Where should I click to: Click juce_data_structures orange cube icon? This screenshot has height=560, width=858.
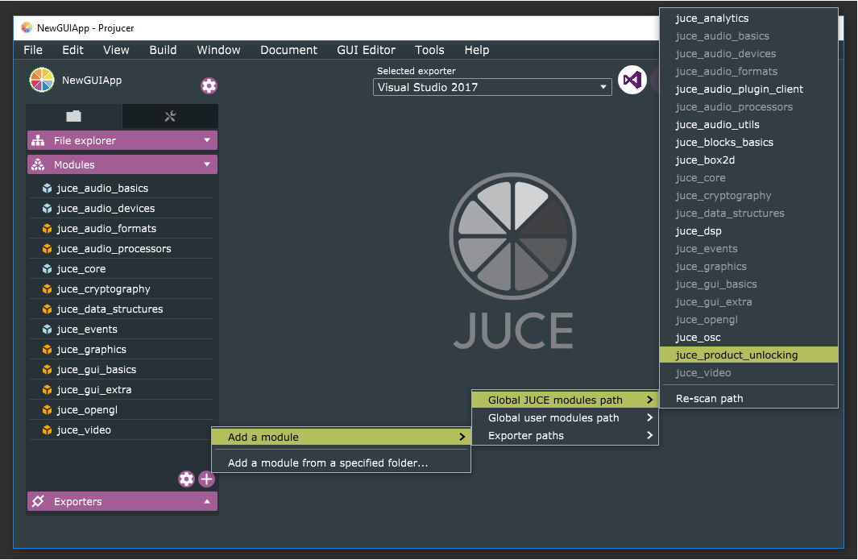pos(47,309)
